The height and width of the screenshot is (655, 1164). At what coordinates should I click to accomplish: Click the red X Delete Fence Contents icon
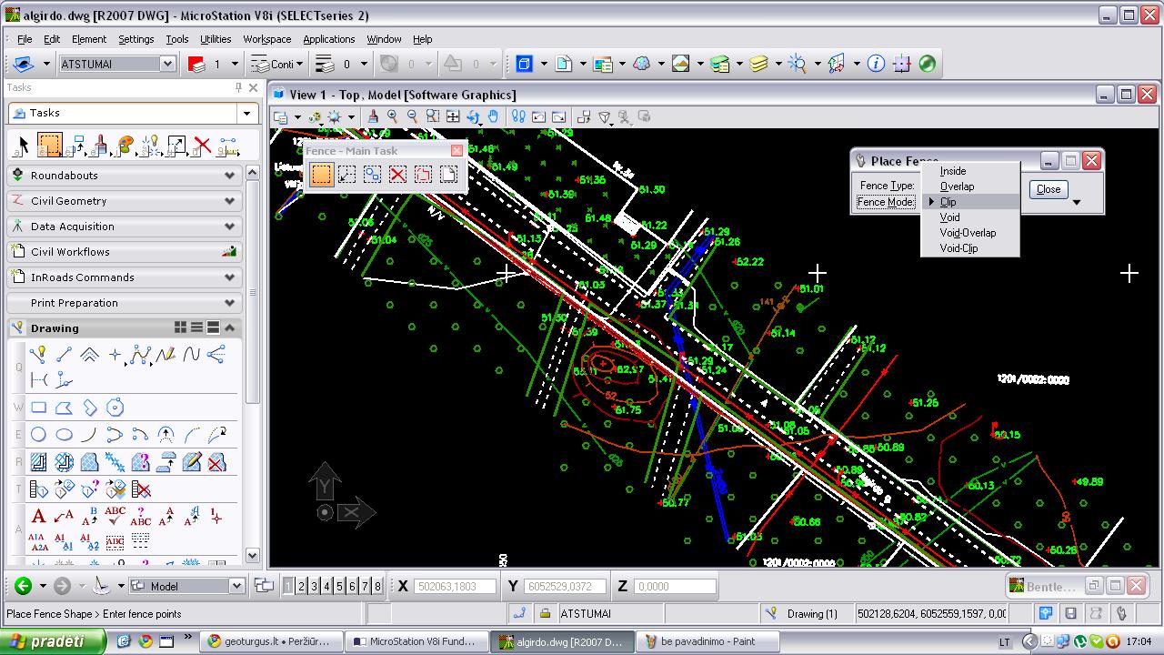coord(397,174)
